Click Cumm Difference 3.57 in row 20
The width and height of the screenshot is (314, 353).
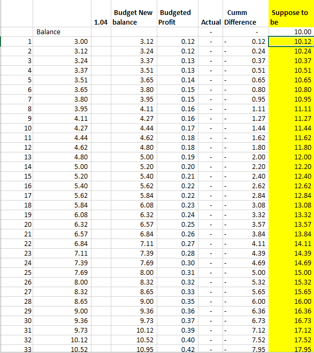(x=246, y=225)
